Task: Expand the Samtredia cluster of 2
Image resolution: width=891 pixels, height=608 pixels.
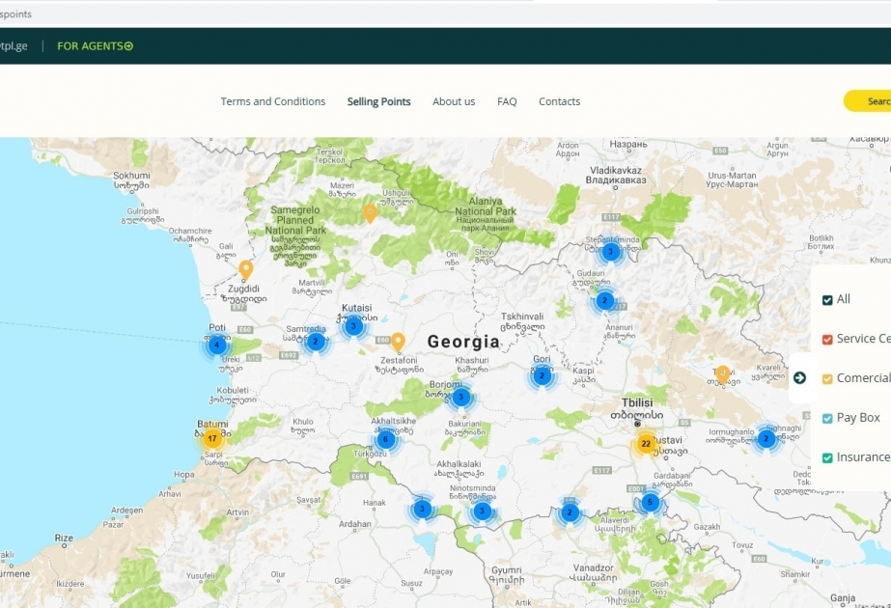Action: [316, 342]
